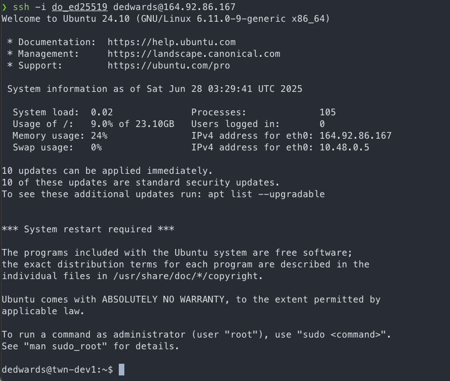Screen dimensions: 450x381
Task: Click the blinking cursor block at prompt
Action: [x=122, y=369]
